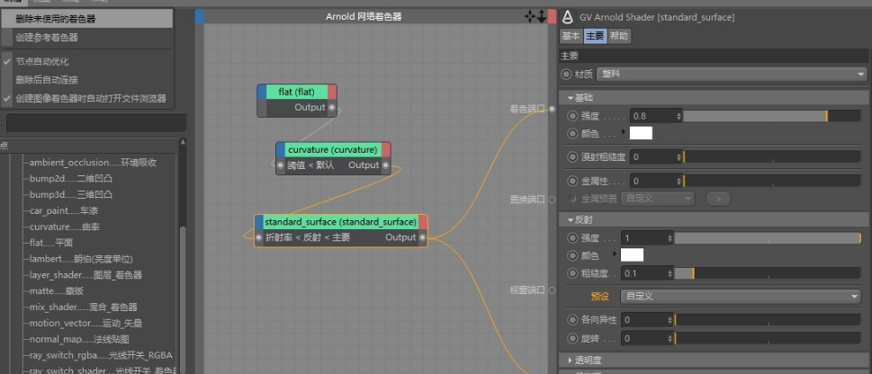
Task: Click standard_surface node's red square
Action: coord(423,222)
